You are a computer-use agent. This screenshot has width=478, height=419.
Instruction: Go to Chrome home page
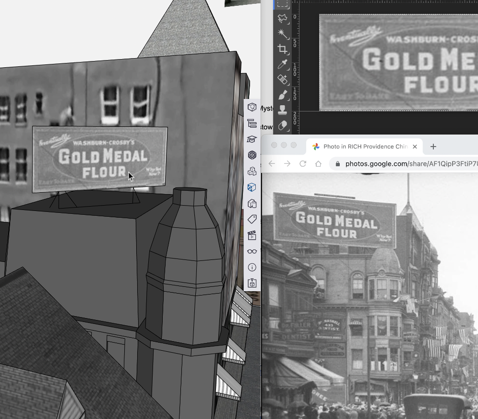(x=318, y=163)
